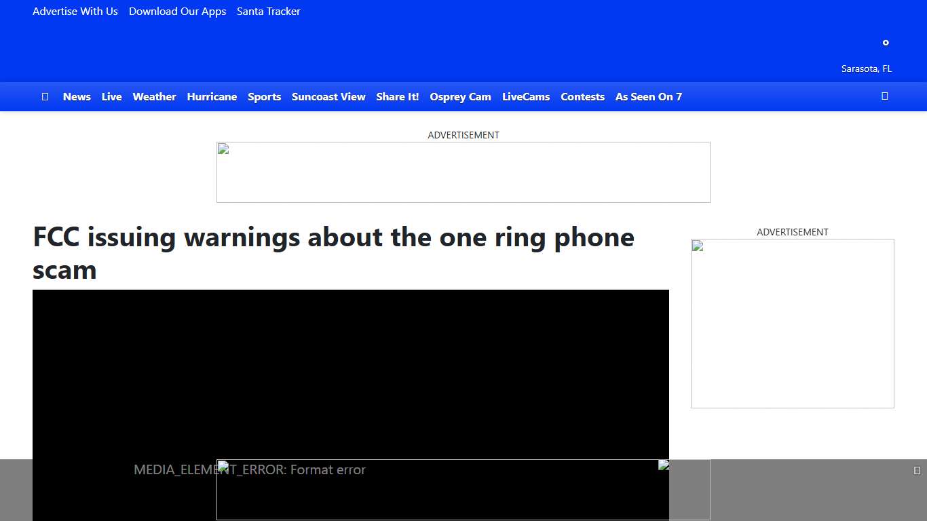Viewport: 927px width, 521px height.
Task: Click the location marker icon above Sarasota, FL
Action: click(886, 42)
